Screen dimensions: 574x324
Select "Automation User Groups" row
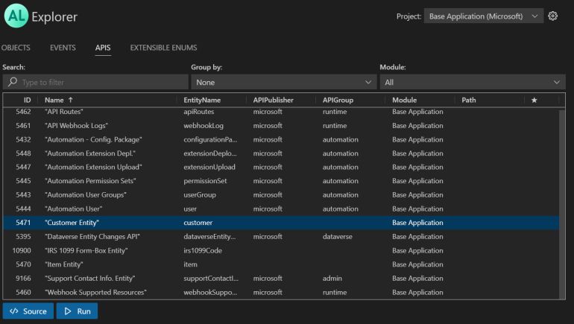(281, 194)
